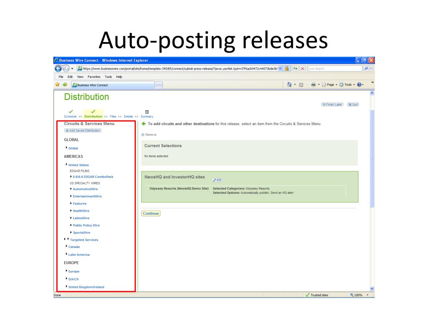
Task: Click the Quit button
Action: pos(353,105)
